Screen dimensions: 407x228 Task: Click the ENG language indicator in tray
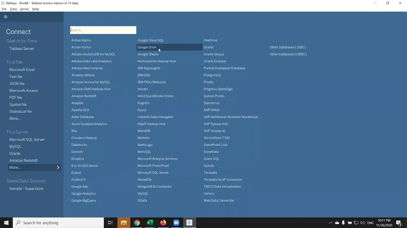coord(370,223)
